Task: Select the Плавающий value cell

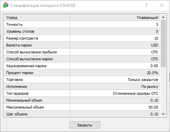Action: click(115, 18)
